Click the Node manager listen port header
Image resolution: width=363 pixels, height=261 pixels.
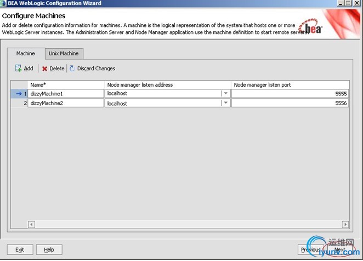[x=290, y=85]
